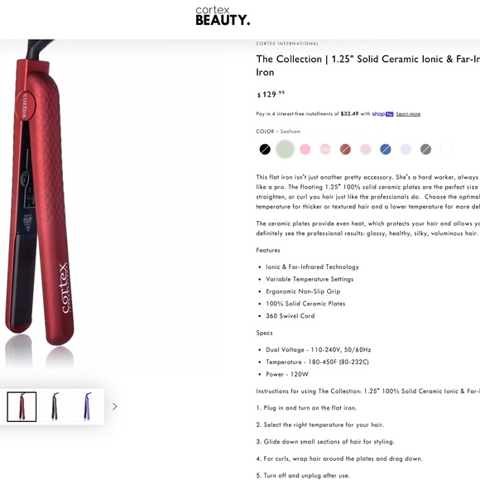This screenshot has width=480, height=480.
Task: Select the red flat iron thumbnail
Action: [22, 406]
